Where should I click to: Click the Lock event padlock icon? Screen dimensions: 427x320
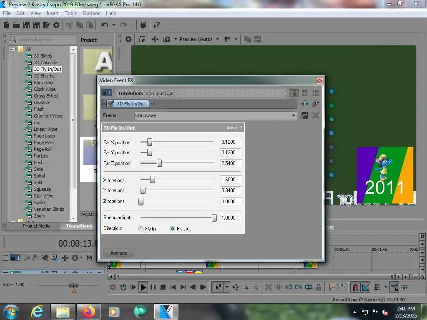[318, 287]
